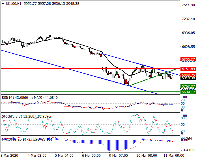This screenshot has height=159, width=198.
Task: Select the 5639.17 green support label
Action: tap(188, 92)
